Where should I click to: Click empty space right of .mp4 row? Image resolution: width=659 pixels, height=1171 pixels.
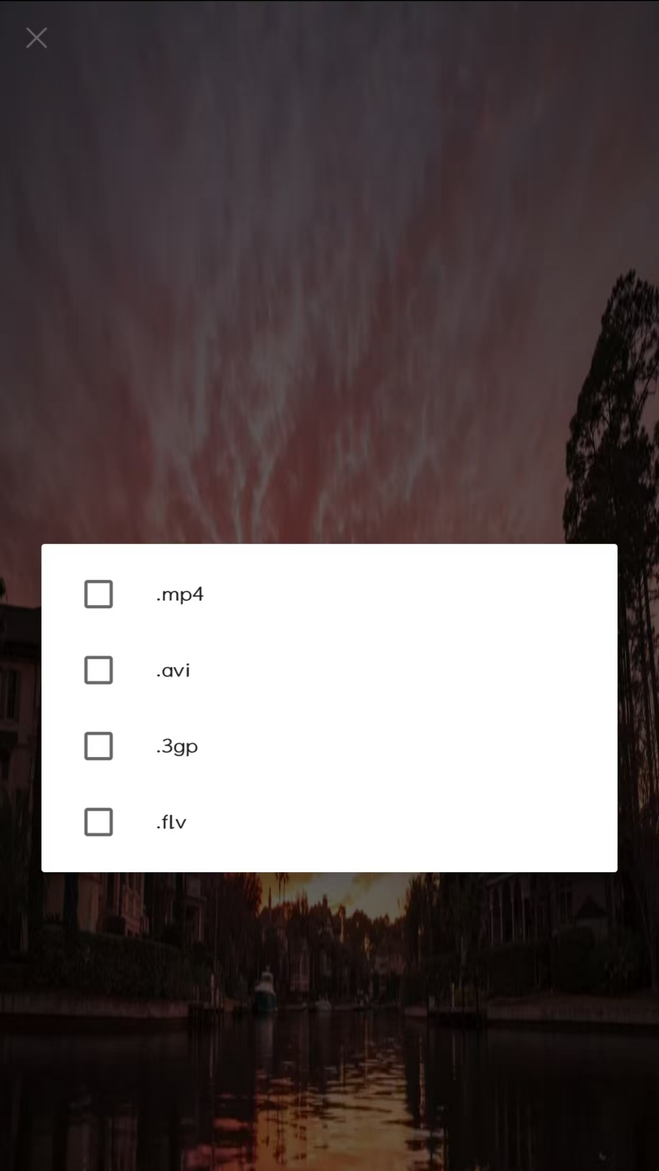tap(409, 594)
